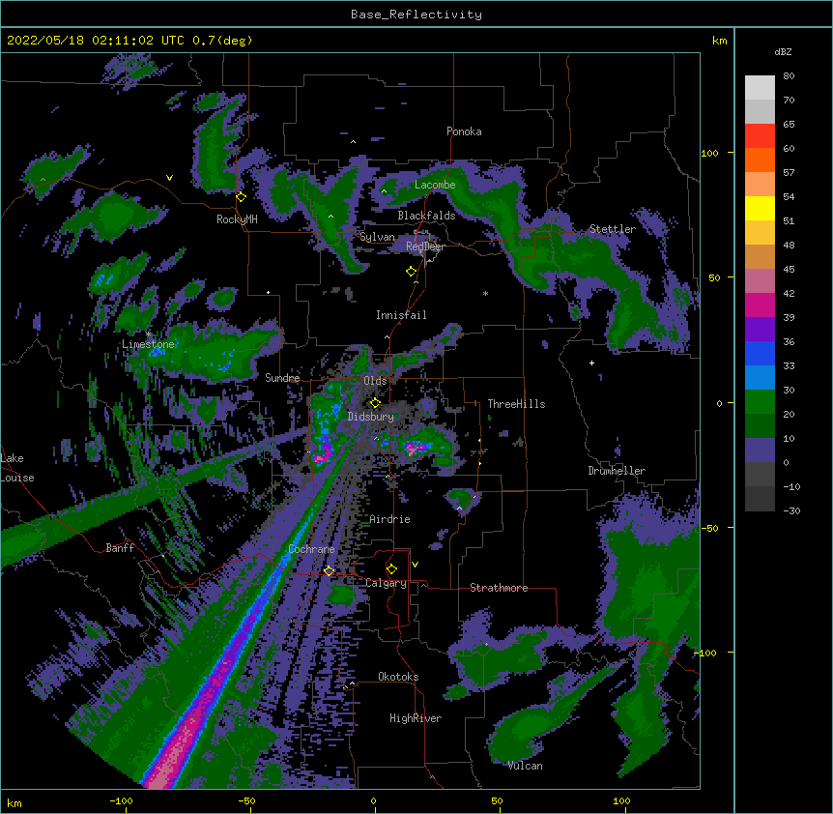The height and width of the screenshot is (814, 833).
Task: Click the HighRiver label
Action: point(416,718)
